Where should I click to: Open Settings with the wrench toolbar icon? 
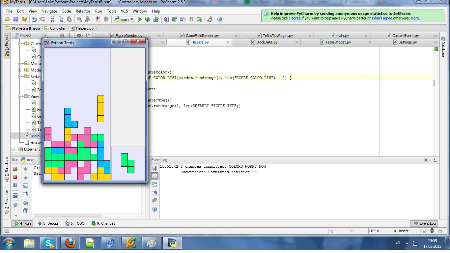[x=209, y=19]
